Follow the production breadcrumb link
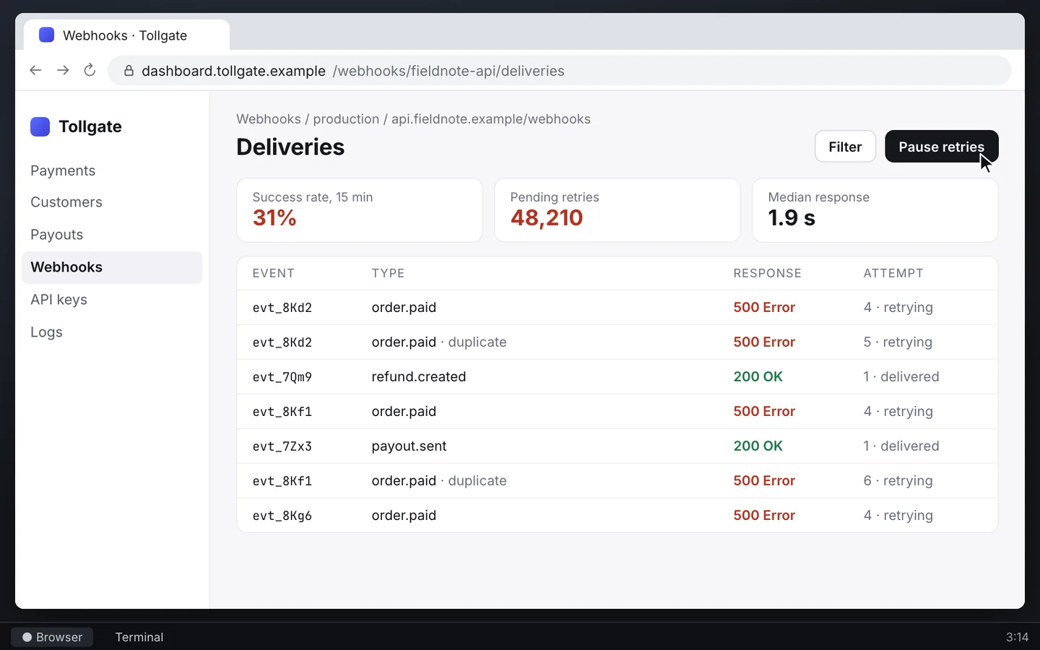This screenshot has width=1040, height=650. point(346,119)
